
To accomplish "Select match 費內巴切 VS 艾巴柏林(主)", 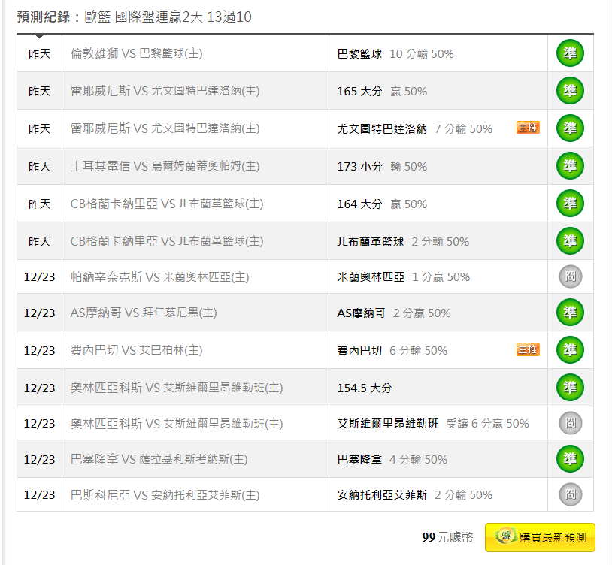I will (x=136, y=350).
